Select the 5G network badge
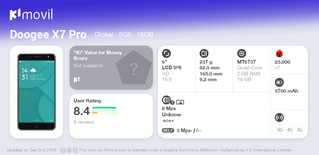 coord(280,130)
